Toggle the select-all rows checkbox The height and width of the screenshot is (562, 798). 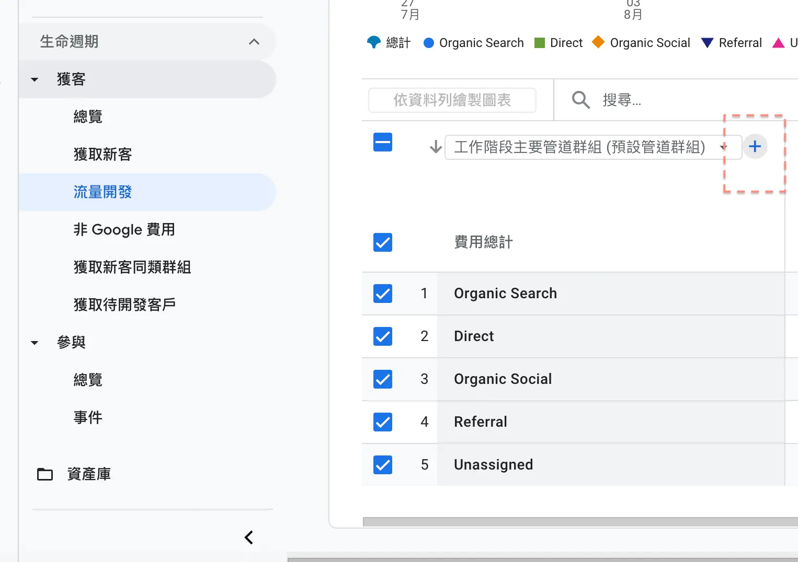coord(383,142)
